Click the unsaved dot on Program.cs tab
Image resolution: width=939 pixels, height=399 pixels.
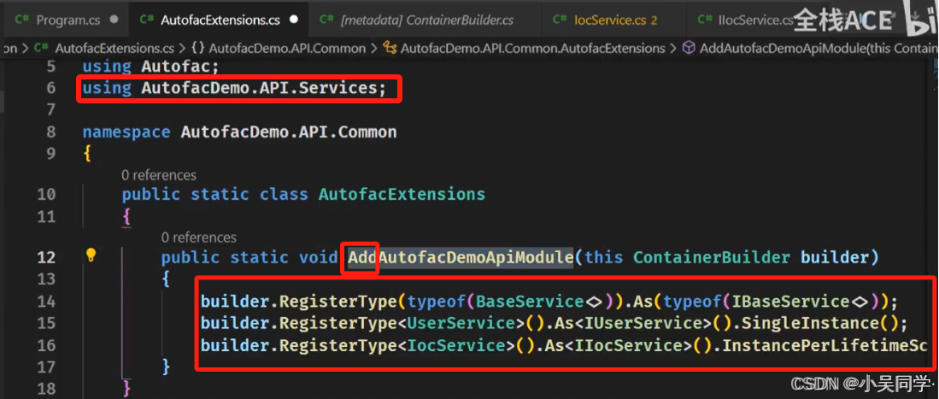click(114, 20)
